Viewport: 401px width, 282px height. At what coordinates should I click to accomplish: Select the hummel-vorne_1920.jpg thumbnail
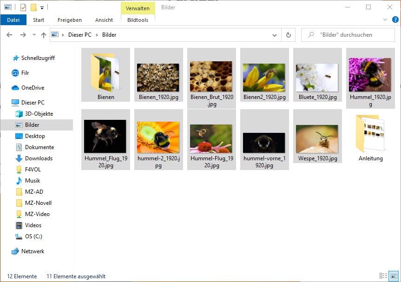[x=264, y=139]
